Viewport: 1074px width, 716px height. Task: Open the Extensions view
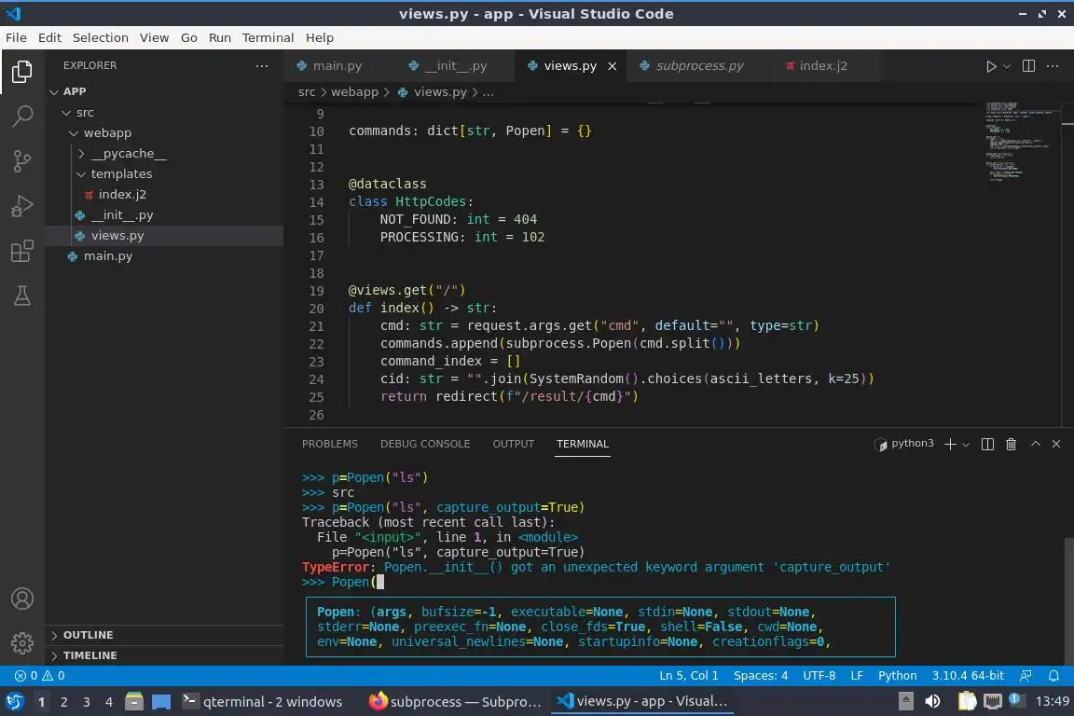coord(22,252)
